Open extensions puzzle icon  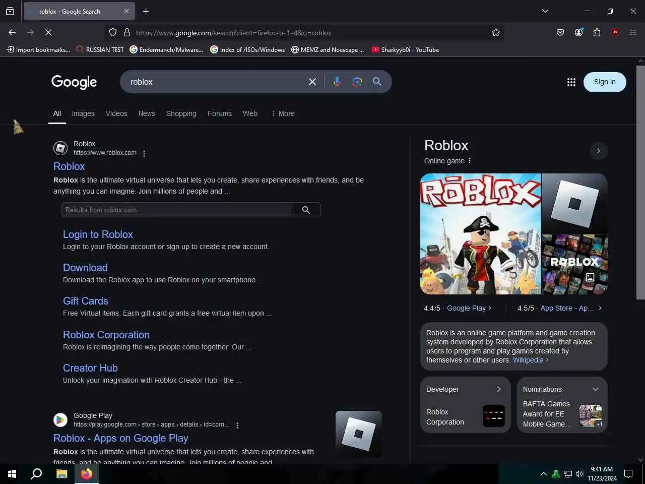coord(597,32)
